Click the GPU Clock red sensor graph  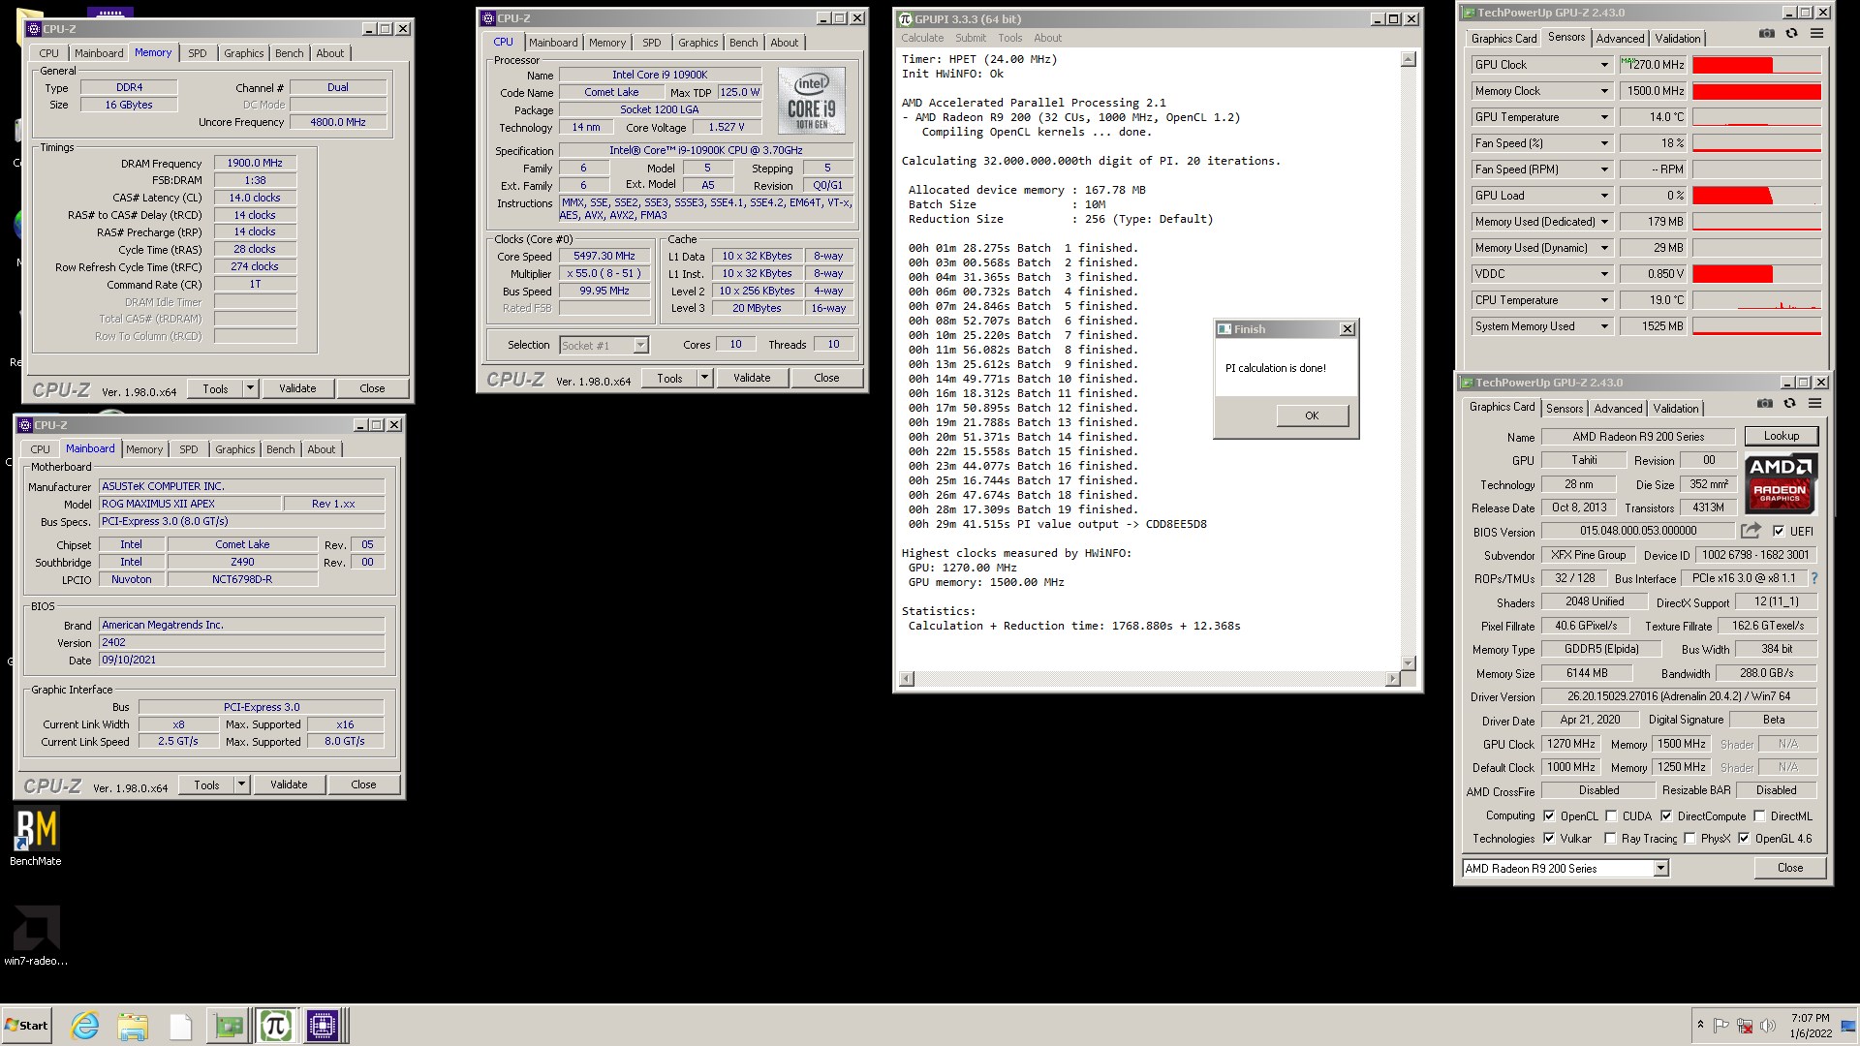pyautogui.click(x=1756, y=65)
